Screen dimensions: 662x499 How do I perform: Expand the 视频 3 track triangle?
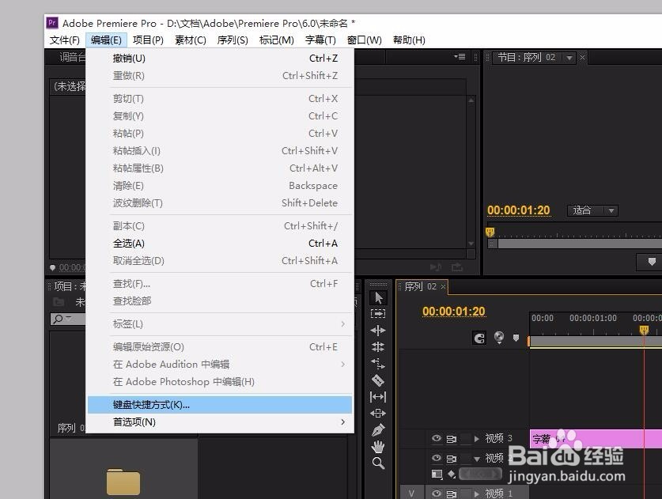coord(477,439)
